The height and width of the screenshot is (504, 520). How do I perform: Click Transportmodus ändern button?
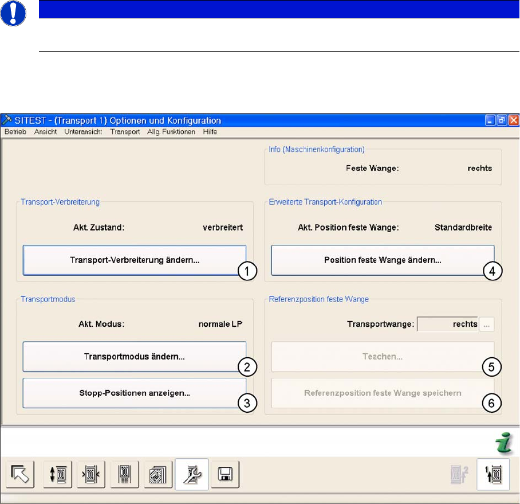point(135,357)
